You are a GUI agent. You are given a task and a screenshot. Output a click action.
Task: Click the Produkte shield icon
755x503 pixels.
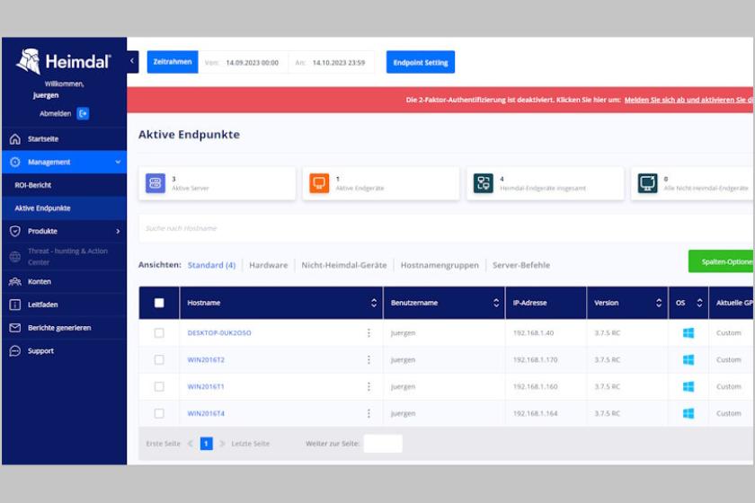point(15,232)
